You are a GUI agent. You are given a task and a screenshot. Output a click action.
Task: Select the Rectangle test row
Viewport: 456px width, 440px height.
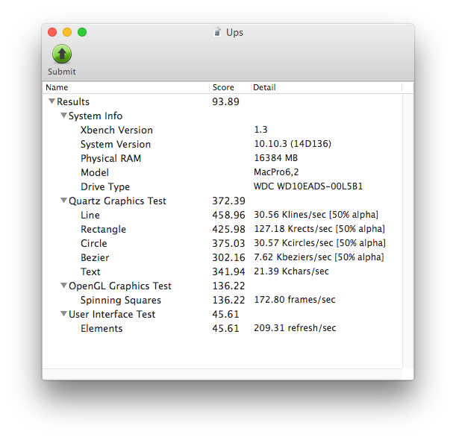pos(222,229)
